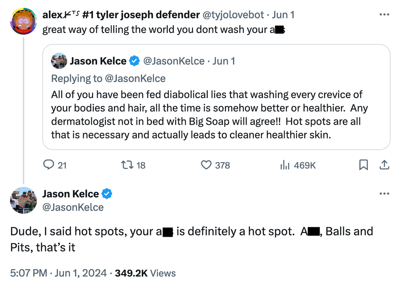Click the share upload icon

coord(384,165)
